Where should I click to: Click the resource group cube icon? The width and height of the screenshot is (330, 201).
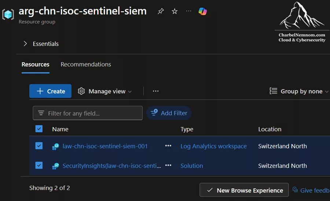pos(8,14)
